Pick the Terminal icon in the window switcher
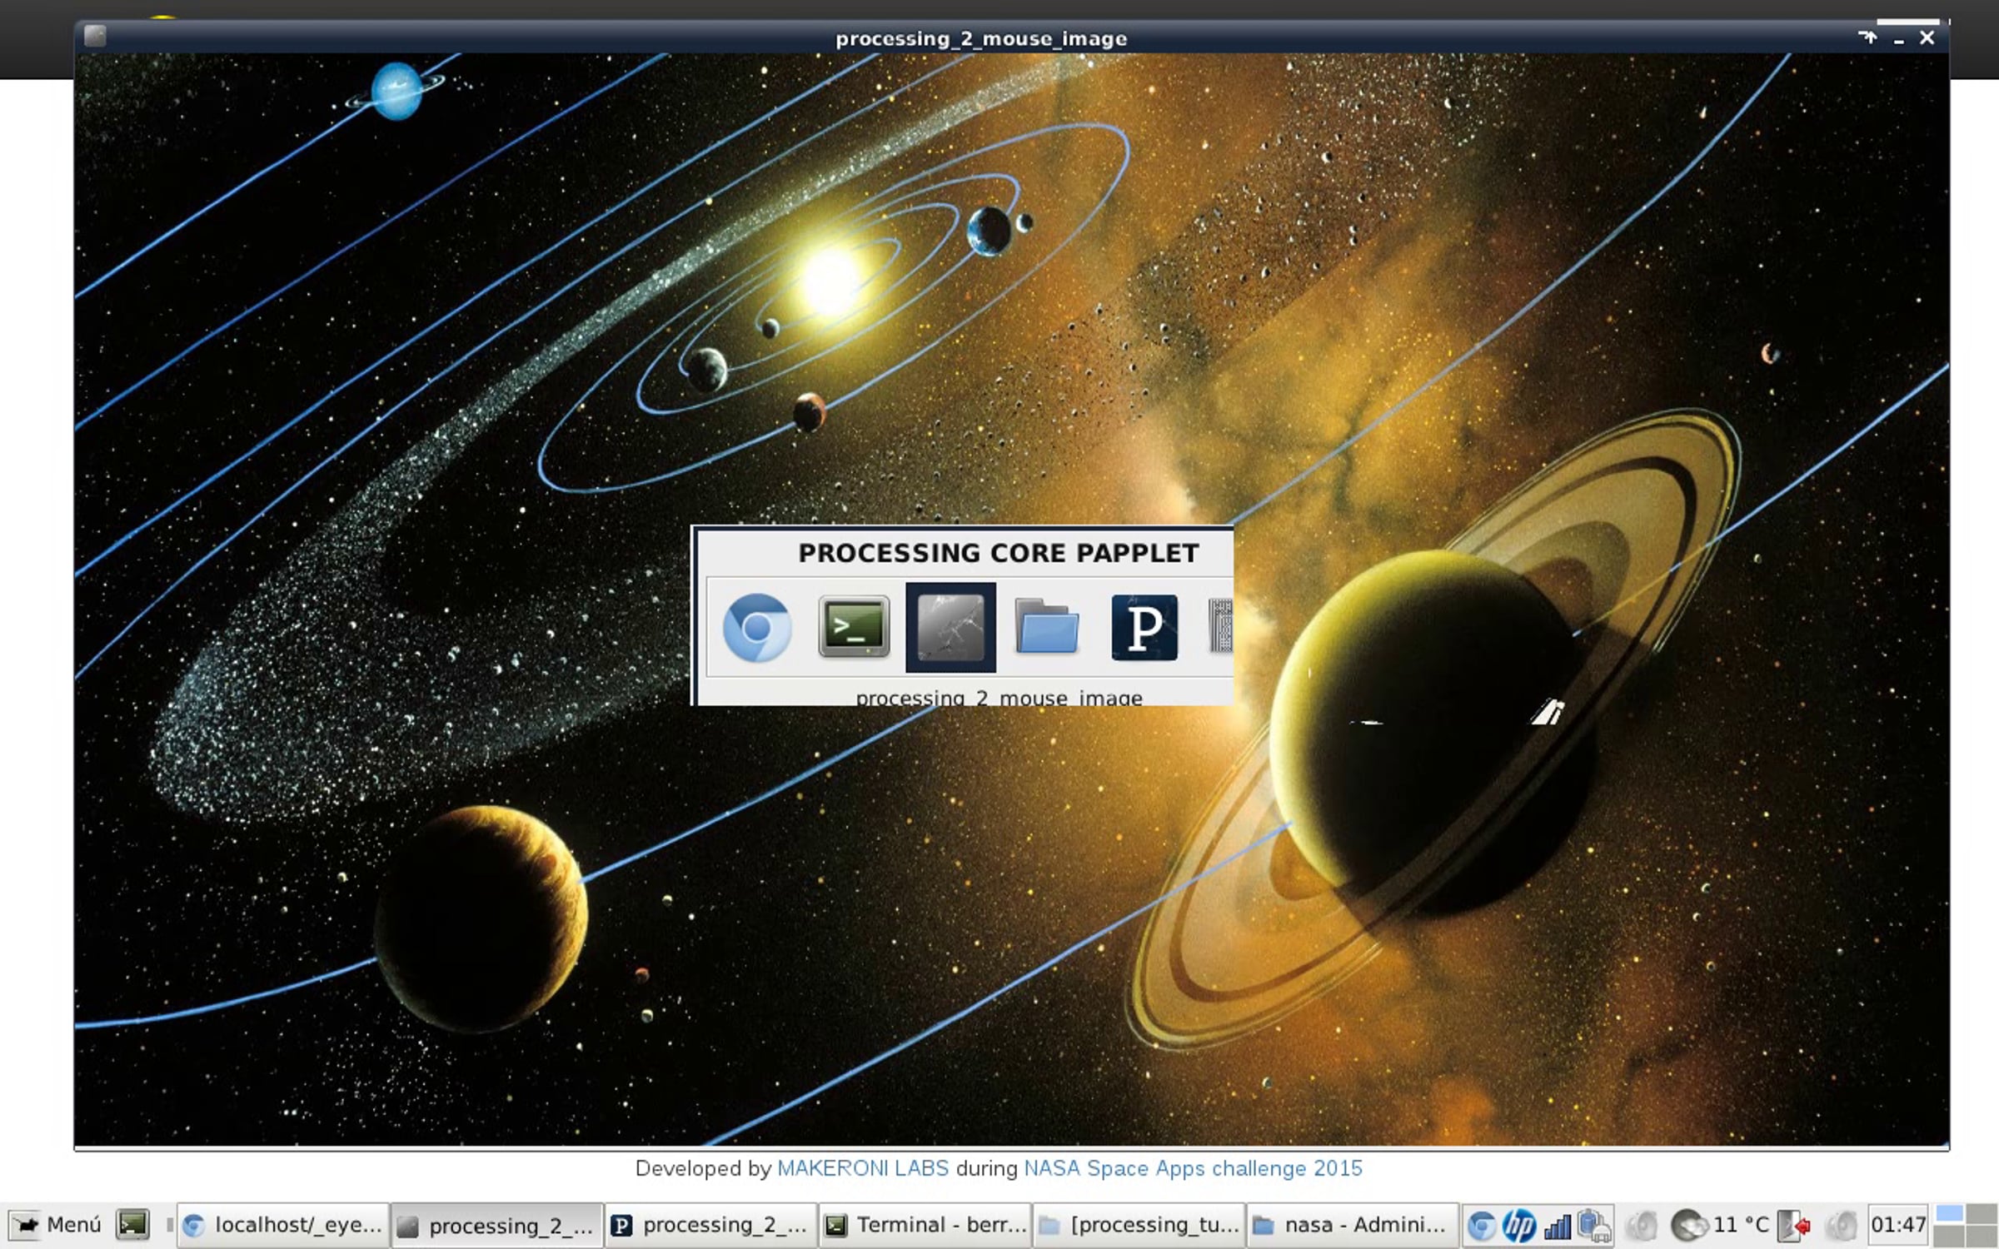The height and width of the screenshot is (1249, 1999). [854, 627]
